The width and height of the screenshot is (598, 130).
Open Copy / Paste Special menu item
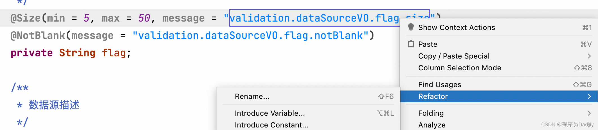[x=499, y=56]
